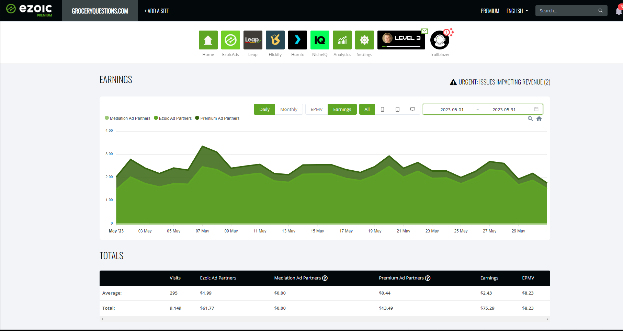The width and height of the screenshot is (623, 331).
Task: Click the mail envelope icon on badge
Action: pyautogui.click(x=424, y=31)
